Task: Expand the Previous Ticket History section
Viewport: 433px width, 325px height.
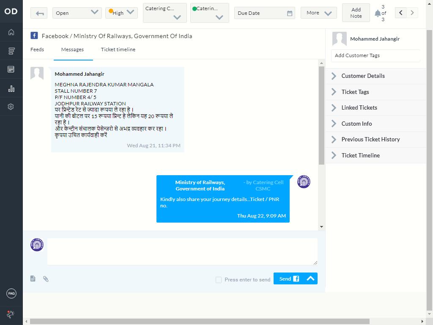Action: click(376, 140)
